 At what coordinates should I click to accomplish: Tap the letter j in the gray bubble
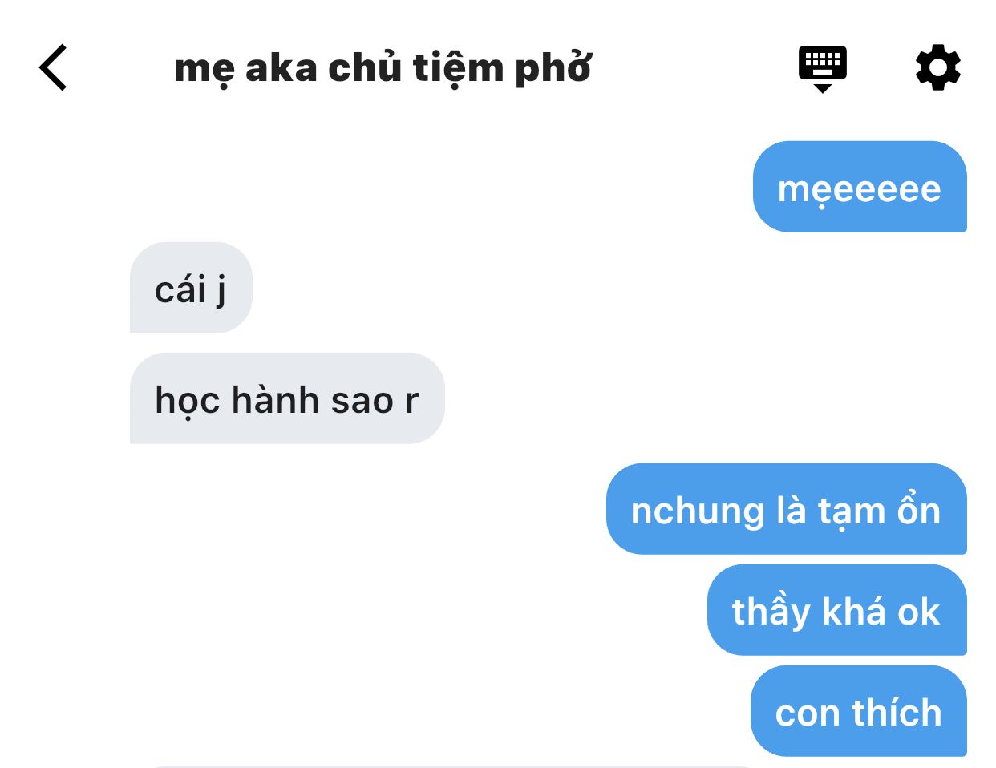coord(221,290)
